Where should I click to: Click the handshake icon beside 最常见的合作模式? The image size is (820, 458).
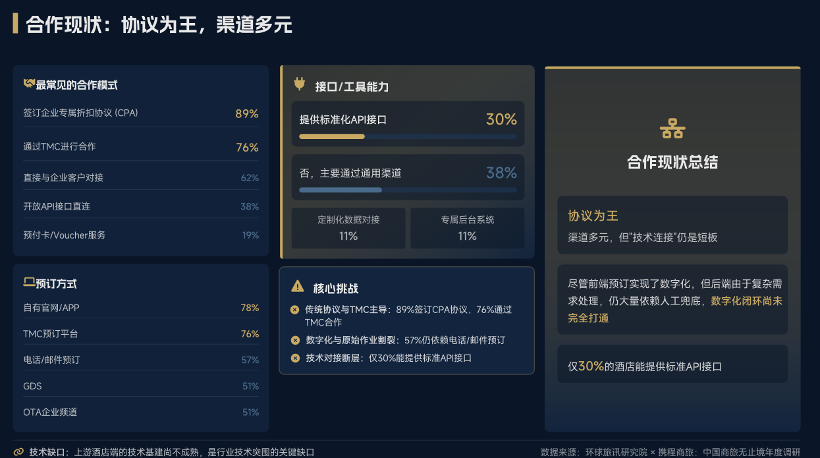pyautogui.click(x=29, y=84)
